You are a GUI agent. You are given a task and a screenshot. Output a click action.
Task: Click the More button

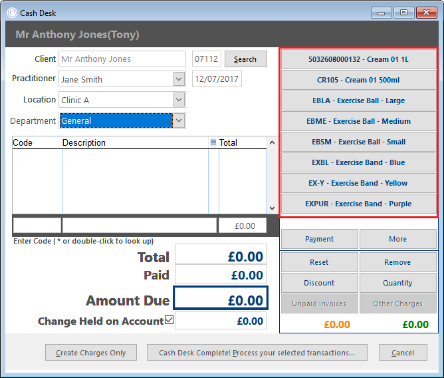pos(398,239)
